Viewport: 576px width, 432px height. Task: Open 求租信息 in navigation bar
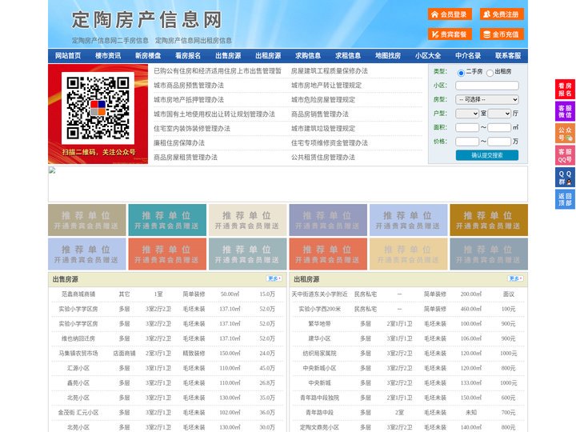tap(348, 56)
